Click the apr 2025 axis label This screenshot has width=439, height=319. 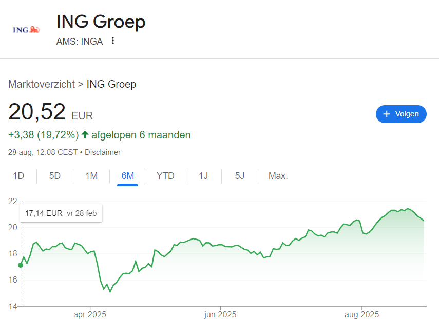click(x=90, y=314)
